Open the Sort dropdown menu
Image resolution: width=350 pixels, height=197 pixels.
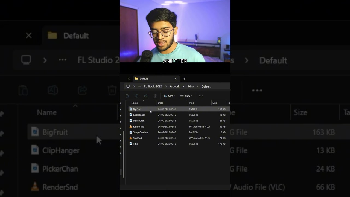tap(169, 96)
